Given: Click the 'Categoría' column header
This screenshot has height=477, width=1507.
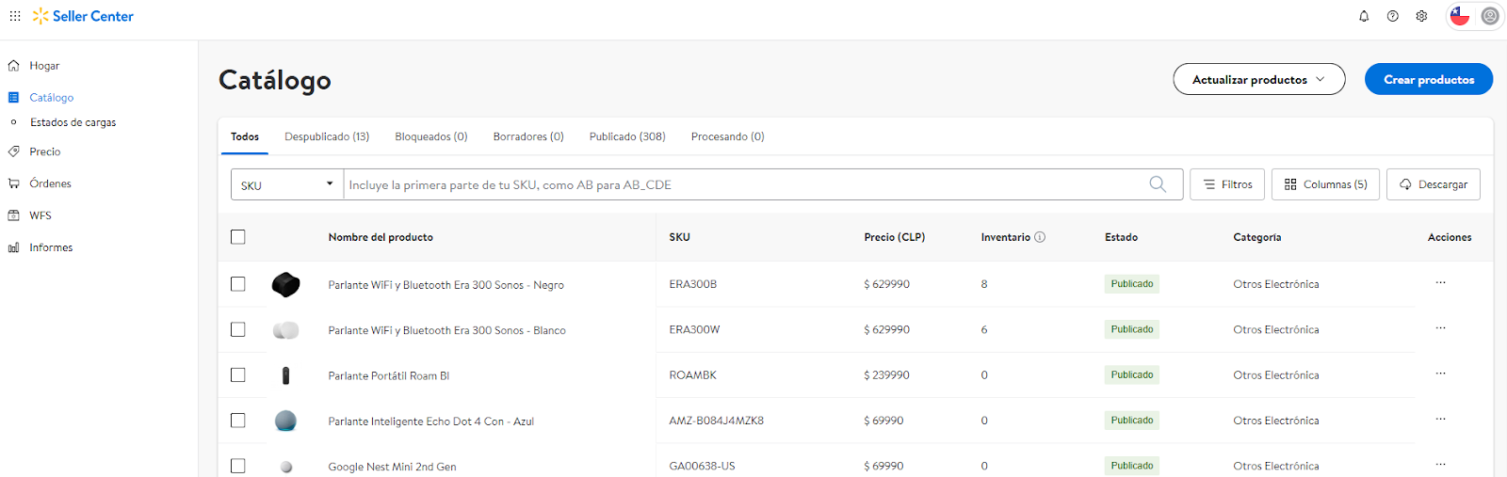Looking at the screenshot, I should (x=1257, y=237).
